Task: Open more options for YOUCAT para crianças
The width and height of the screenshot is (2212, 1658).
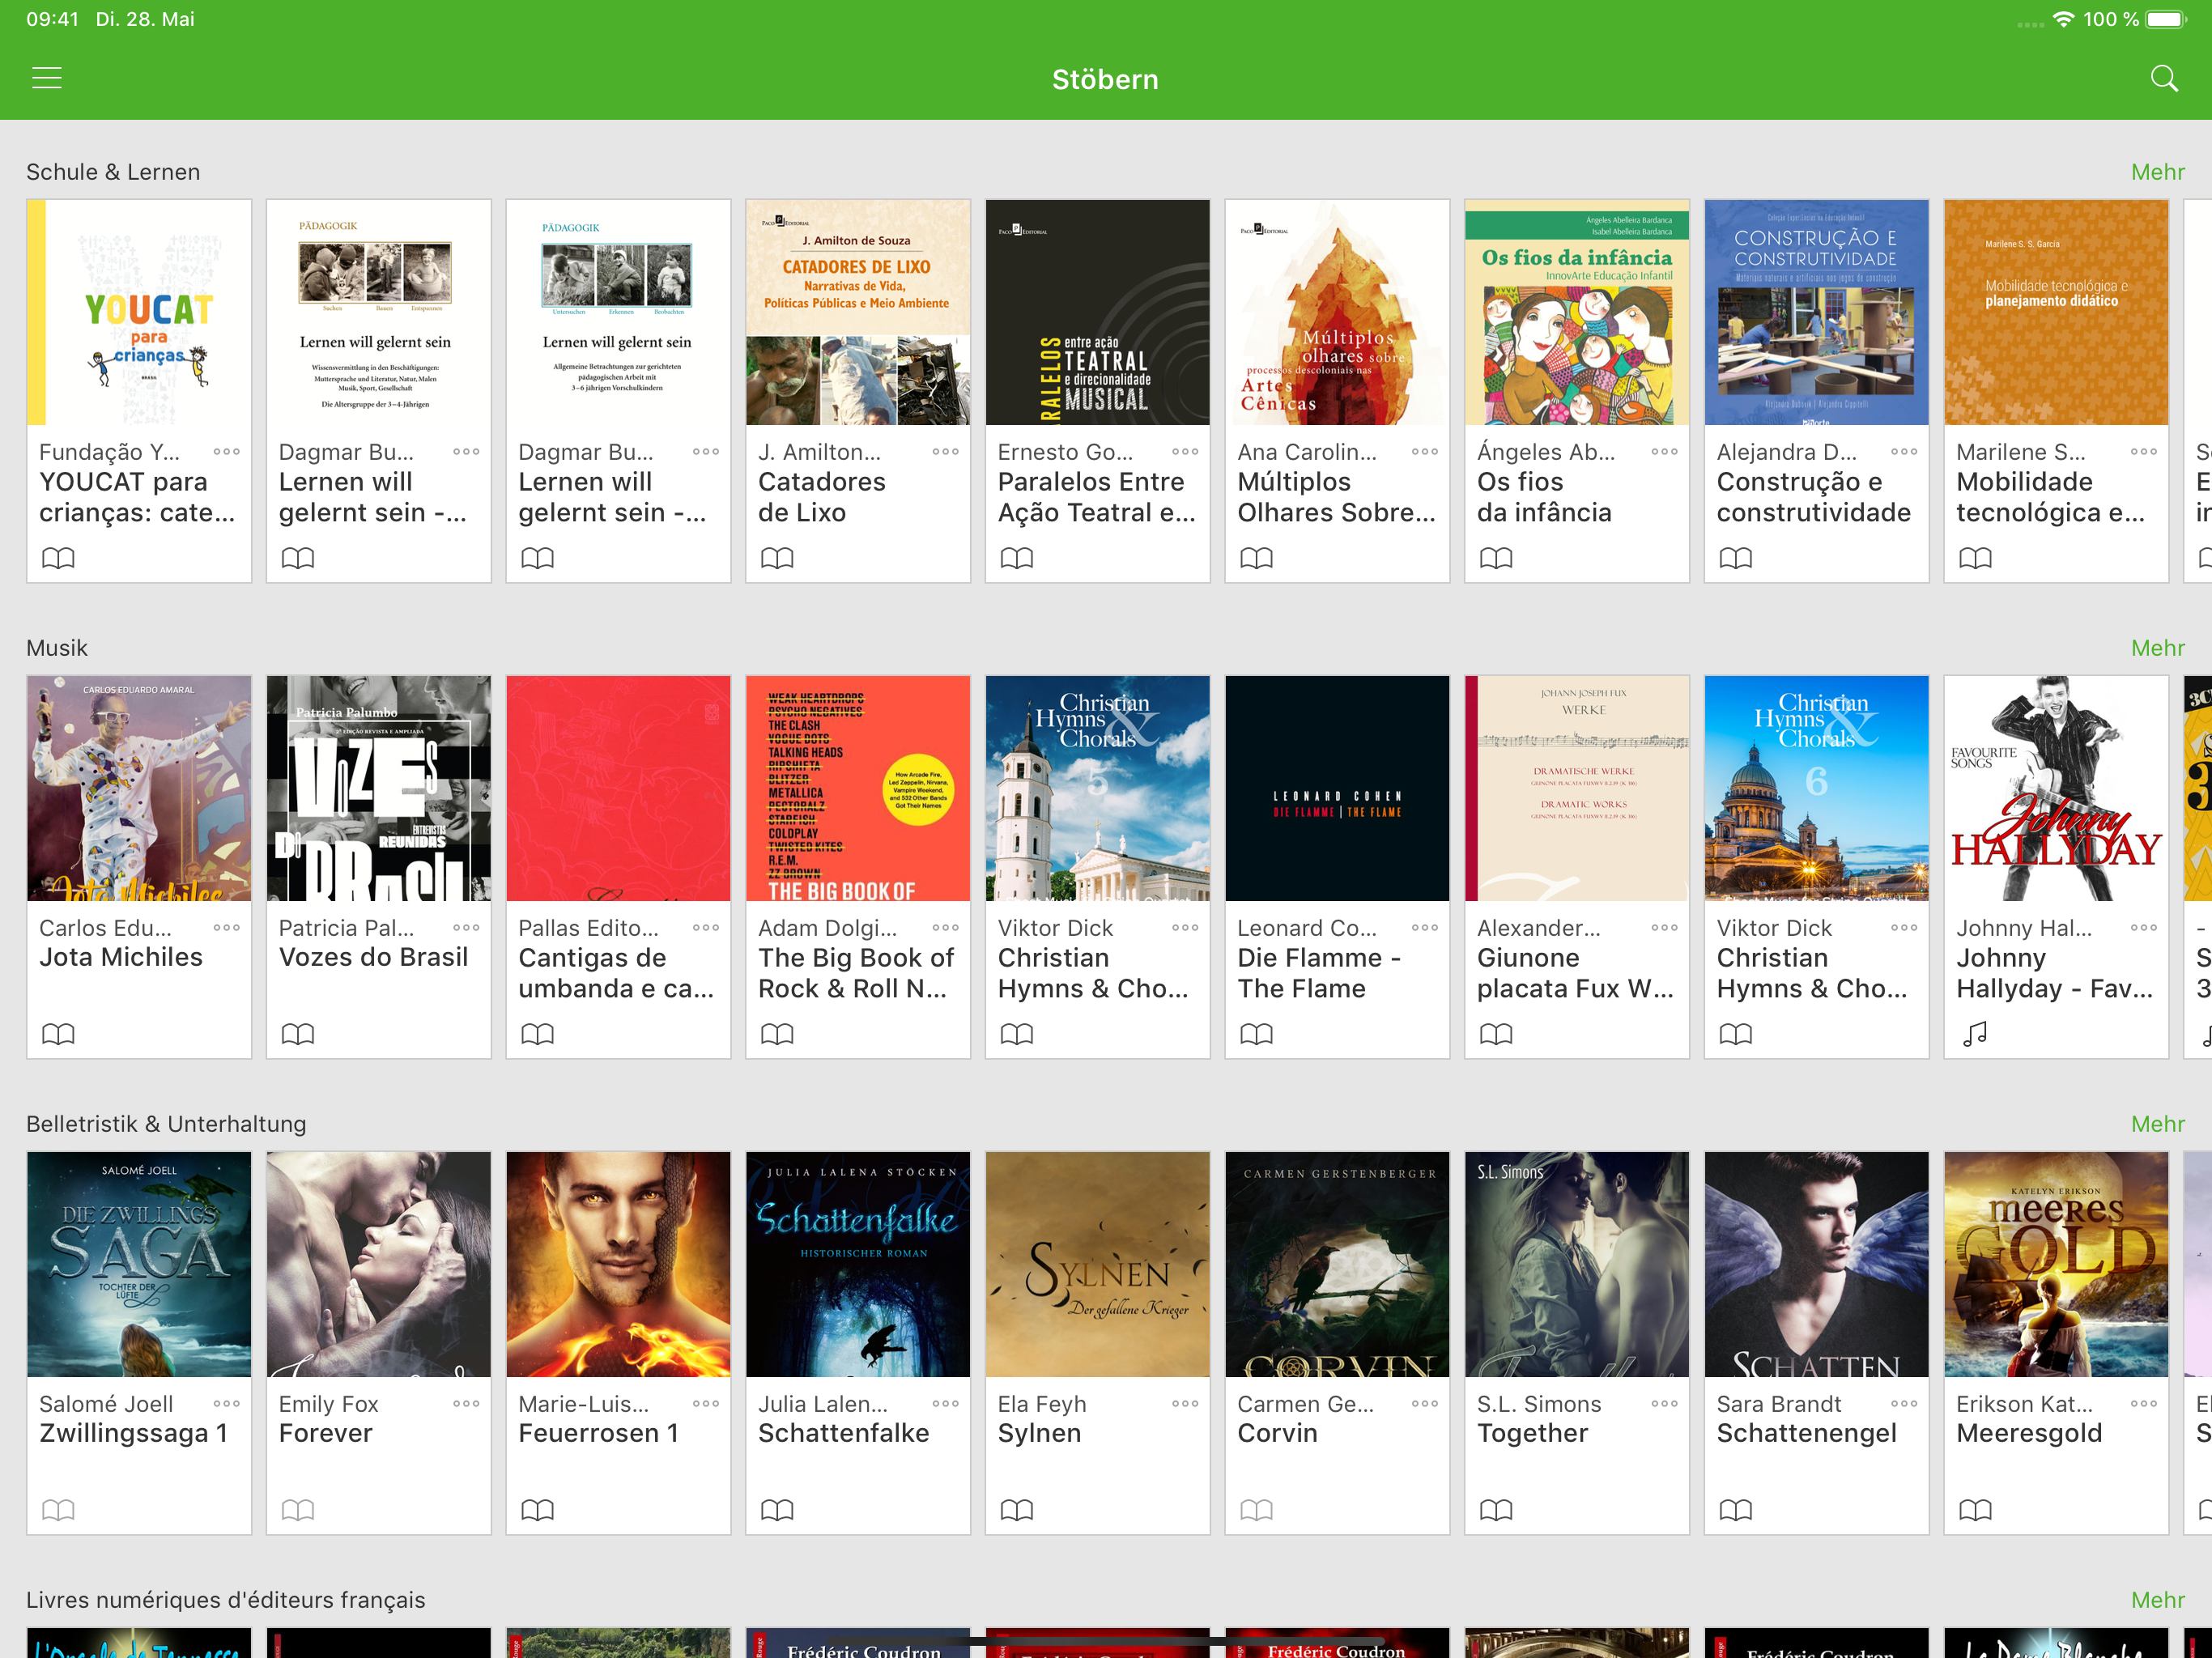Action: (x=226, y=452)
